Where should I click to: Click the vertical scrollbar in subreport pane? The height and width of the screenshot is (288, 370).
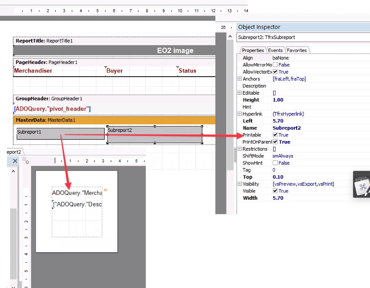coord(13,244)
